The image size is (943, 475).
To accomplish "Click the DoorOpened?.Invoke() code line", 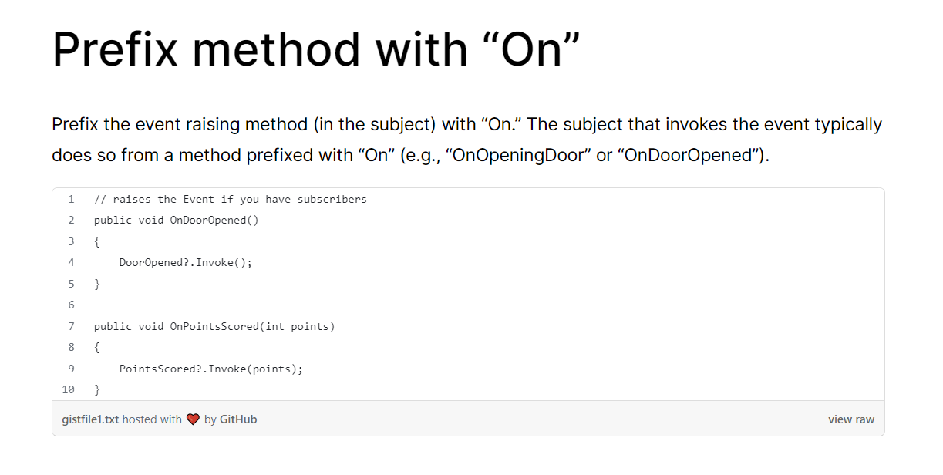I will [186, 262].
